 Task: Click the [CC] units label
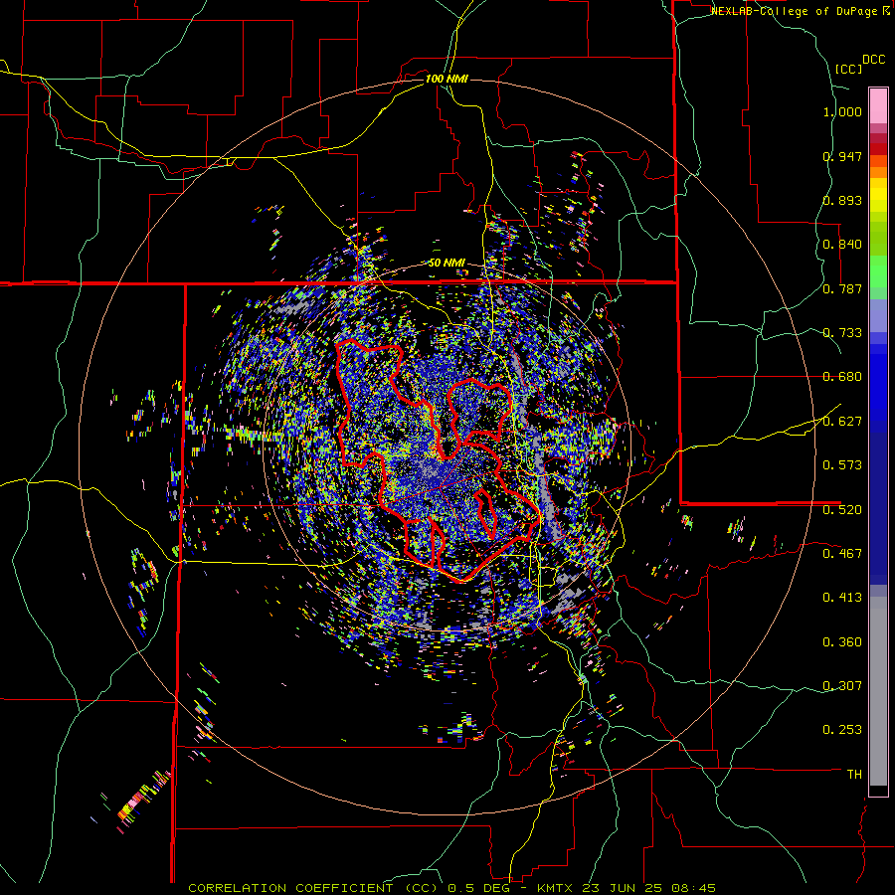(x=849, y=69)
